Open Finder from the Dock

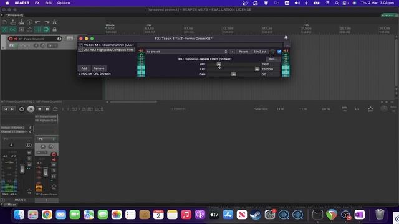coord(19,215)
